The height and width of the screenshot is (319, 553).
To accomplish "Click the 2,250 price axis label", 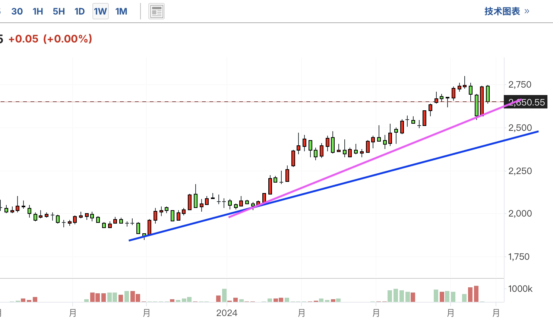I will point(520,171).
